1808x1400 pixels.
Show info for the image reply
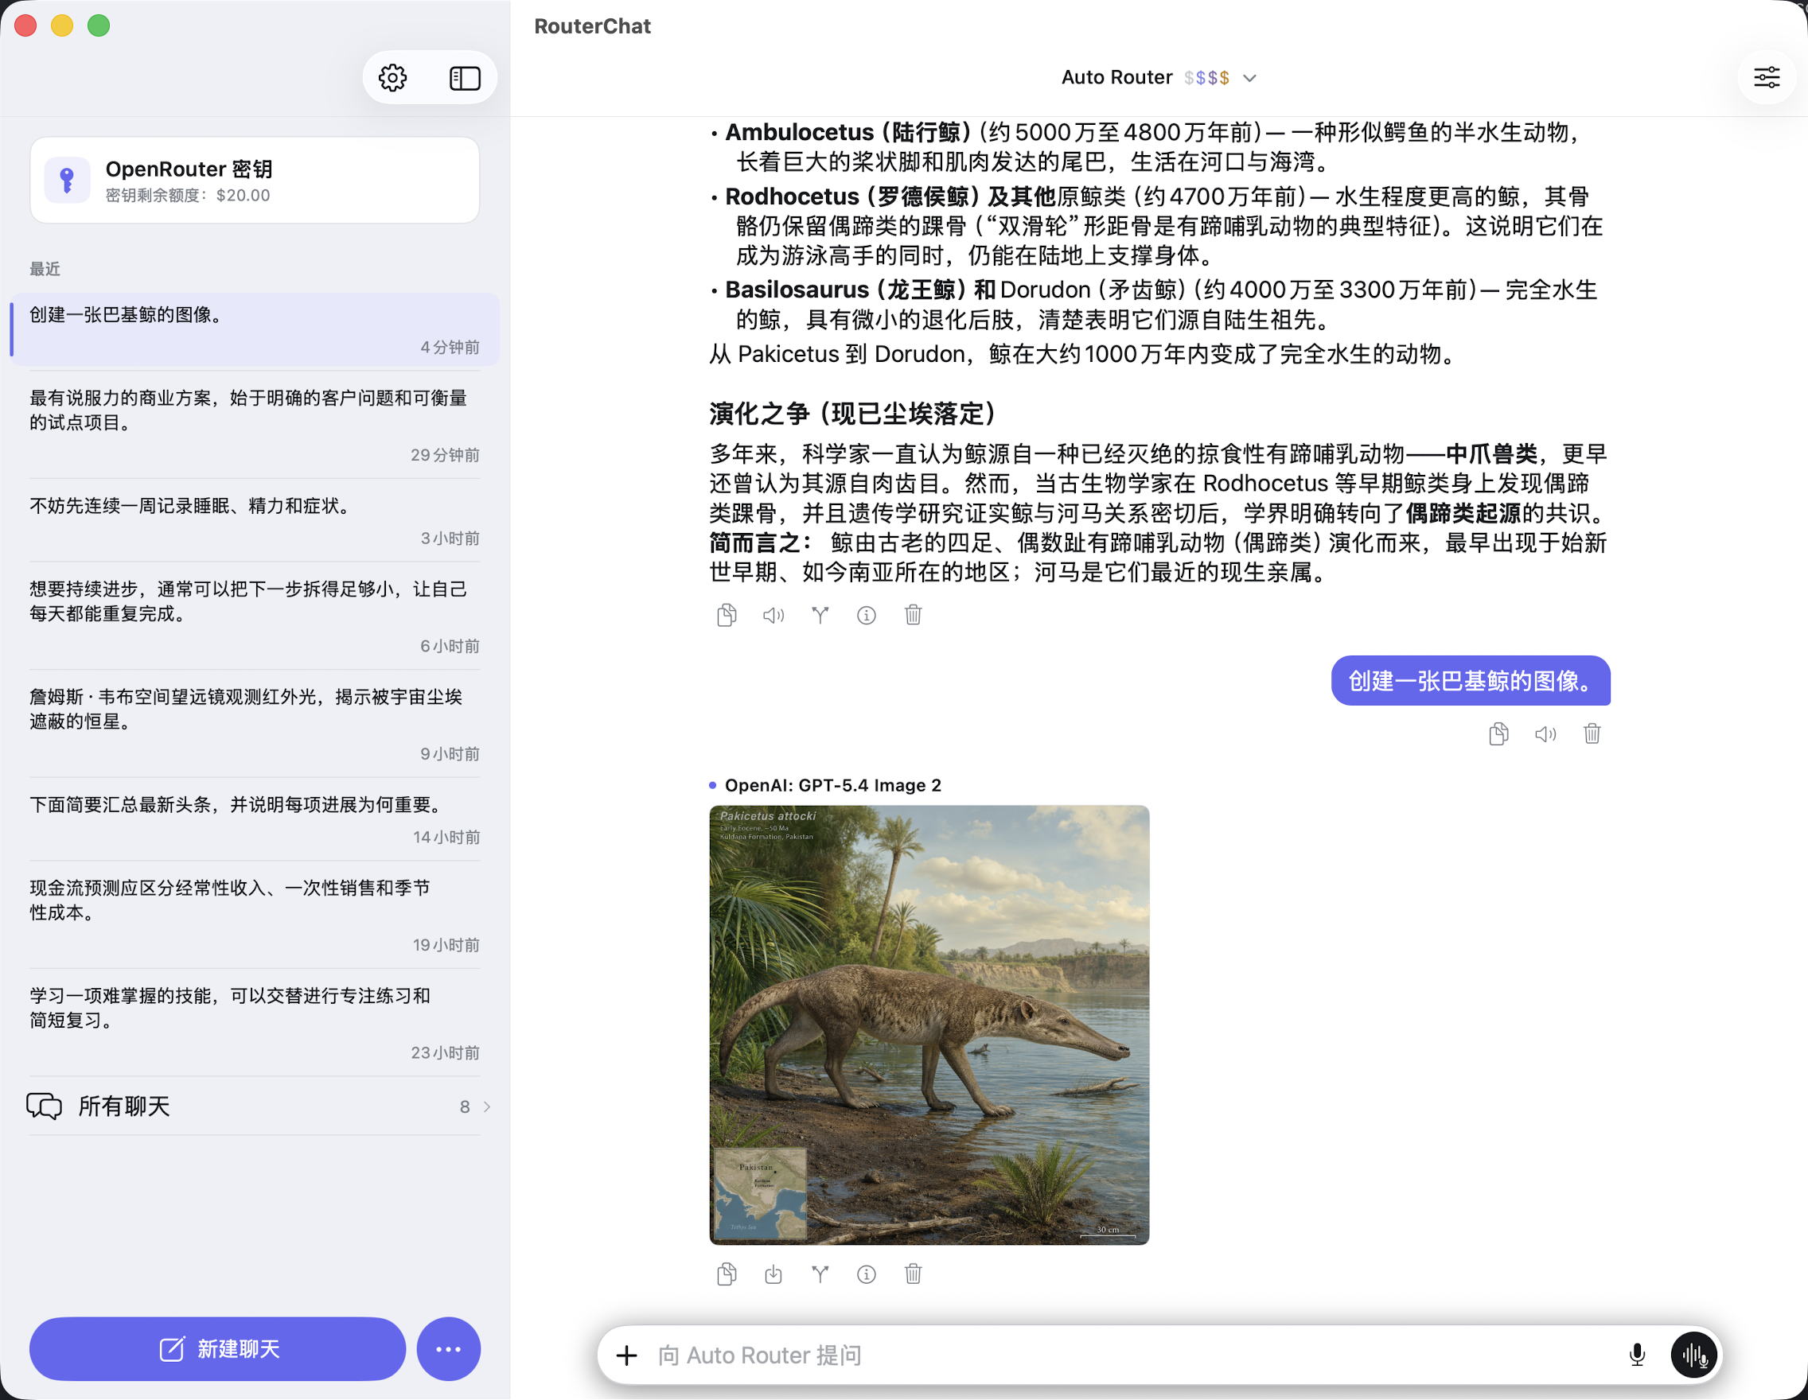tap(866, 1274)
